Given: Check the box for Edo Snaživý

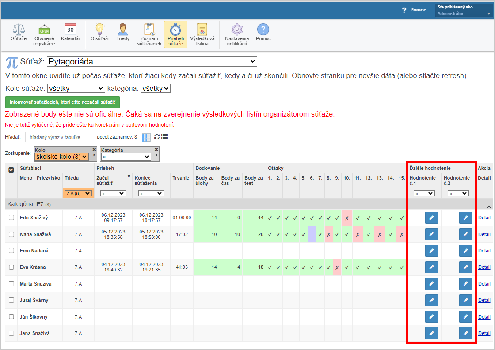Looking at the screenshot, I should (11, 218).
